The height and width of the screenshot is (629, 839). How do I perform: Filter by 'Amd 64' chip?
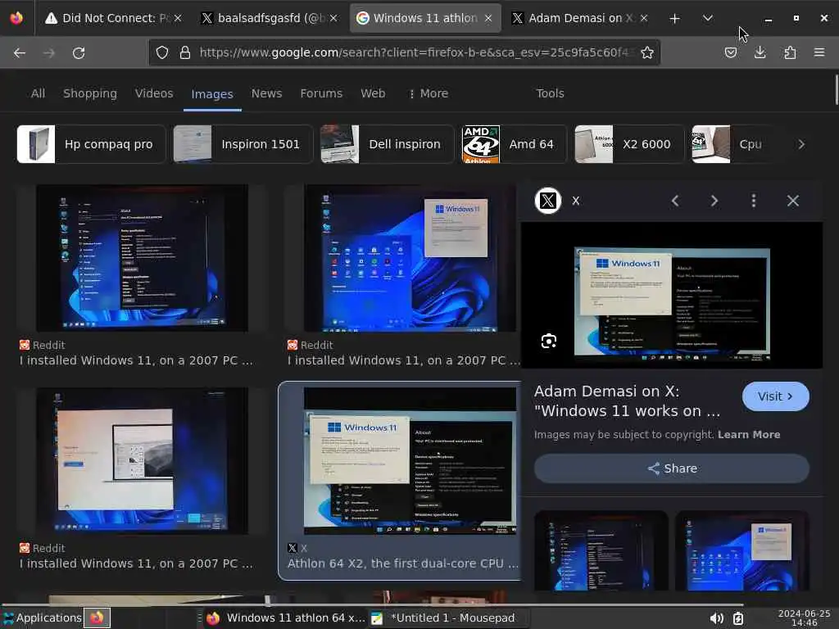(515, 144)
